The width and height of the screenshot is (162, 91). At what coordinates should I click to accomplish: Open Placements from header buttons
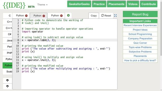click(x=116, y=4)
